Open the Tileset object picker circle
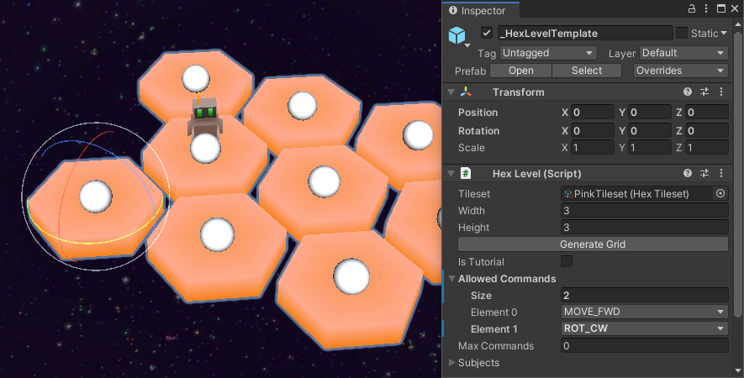This screenshot has height=378, width=744. click(x=720, y=193)
